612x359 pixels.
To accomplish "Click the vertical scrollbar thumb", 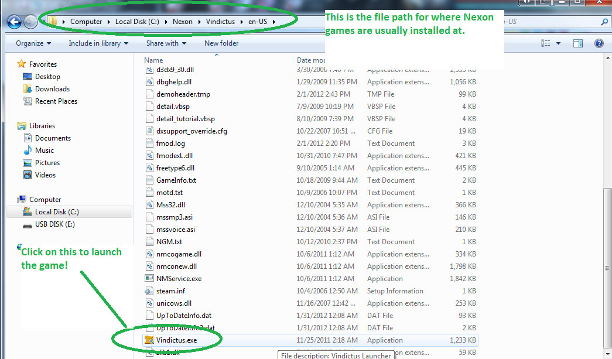I will pos(607,269).
